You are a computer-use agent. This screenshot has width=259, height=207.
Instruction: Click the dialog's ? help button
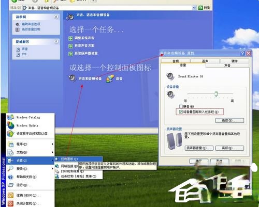tap(242, 53)
